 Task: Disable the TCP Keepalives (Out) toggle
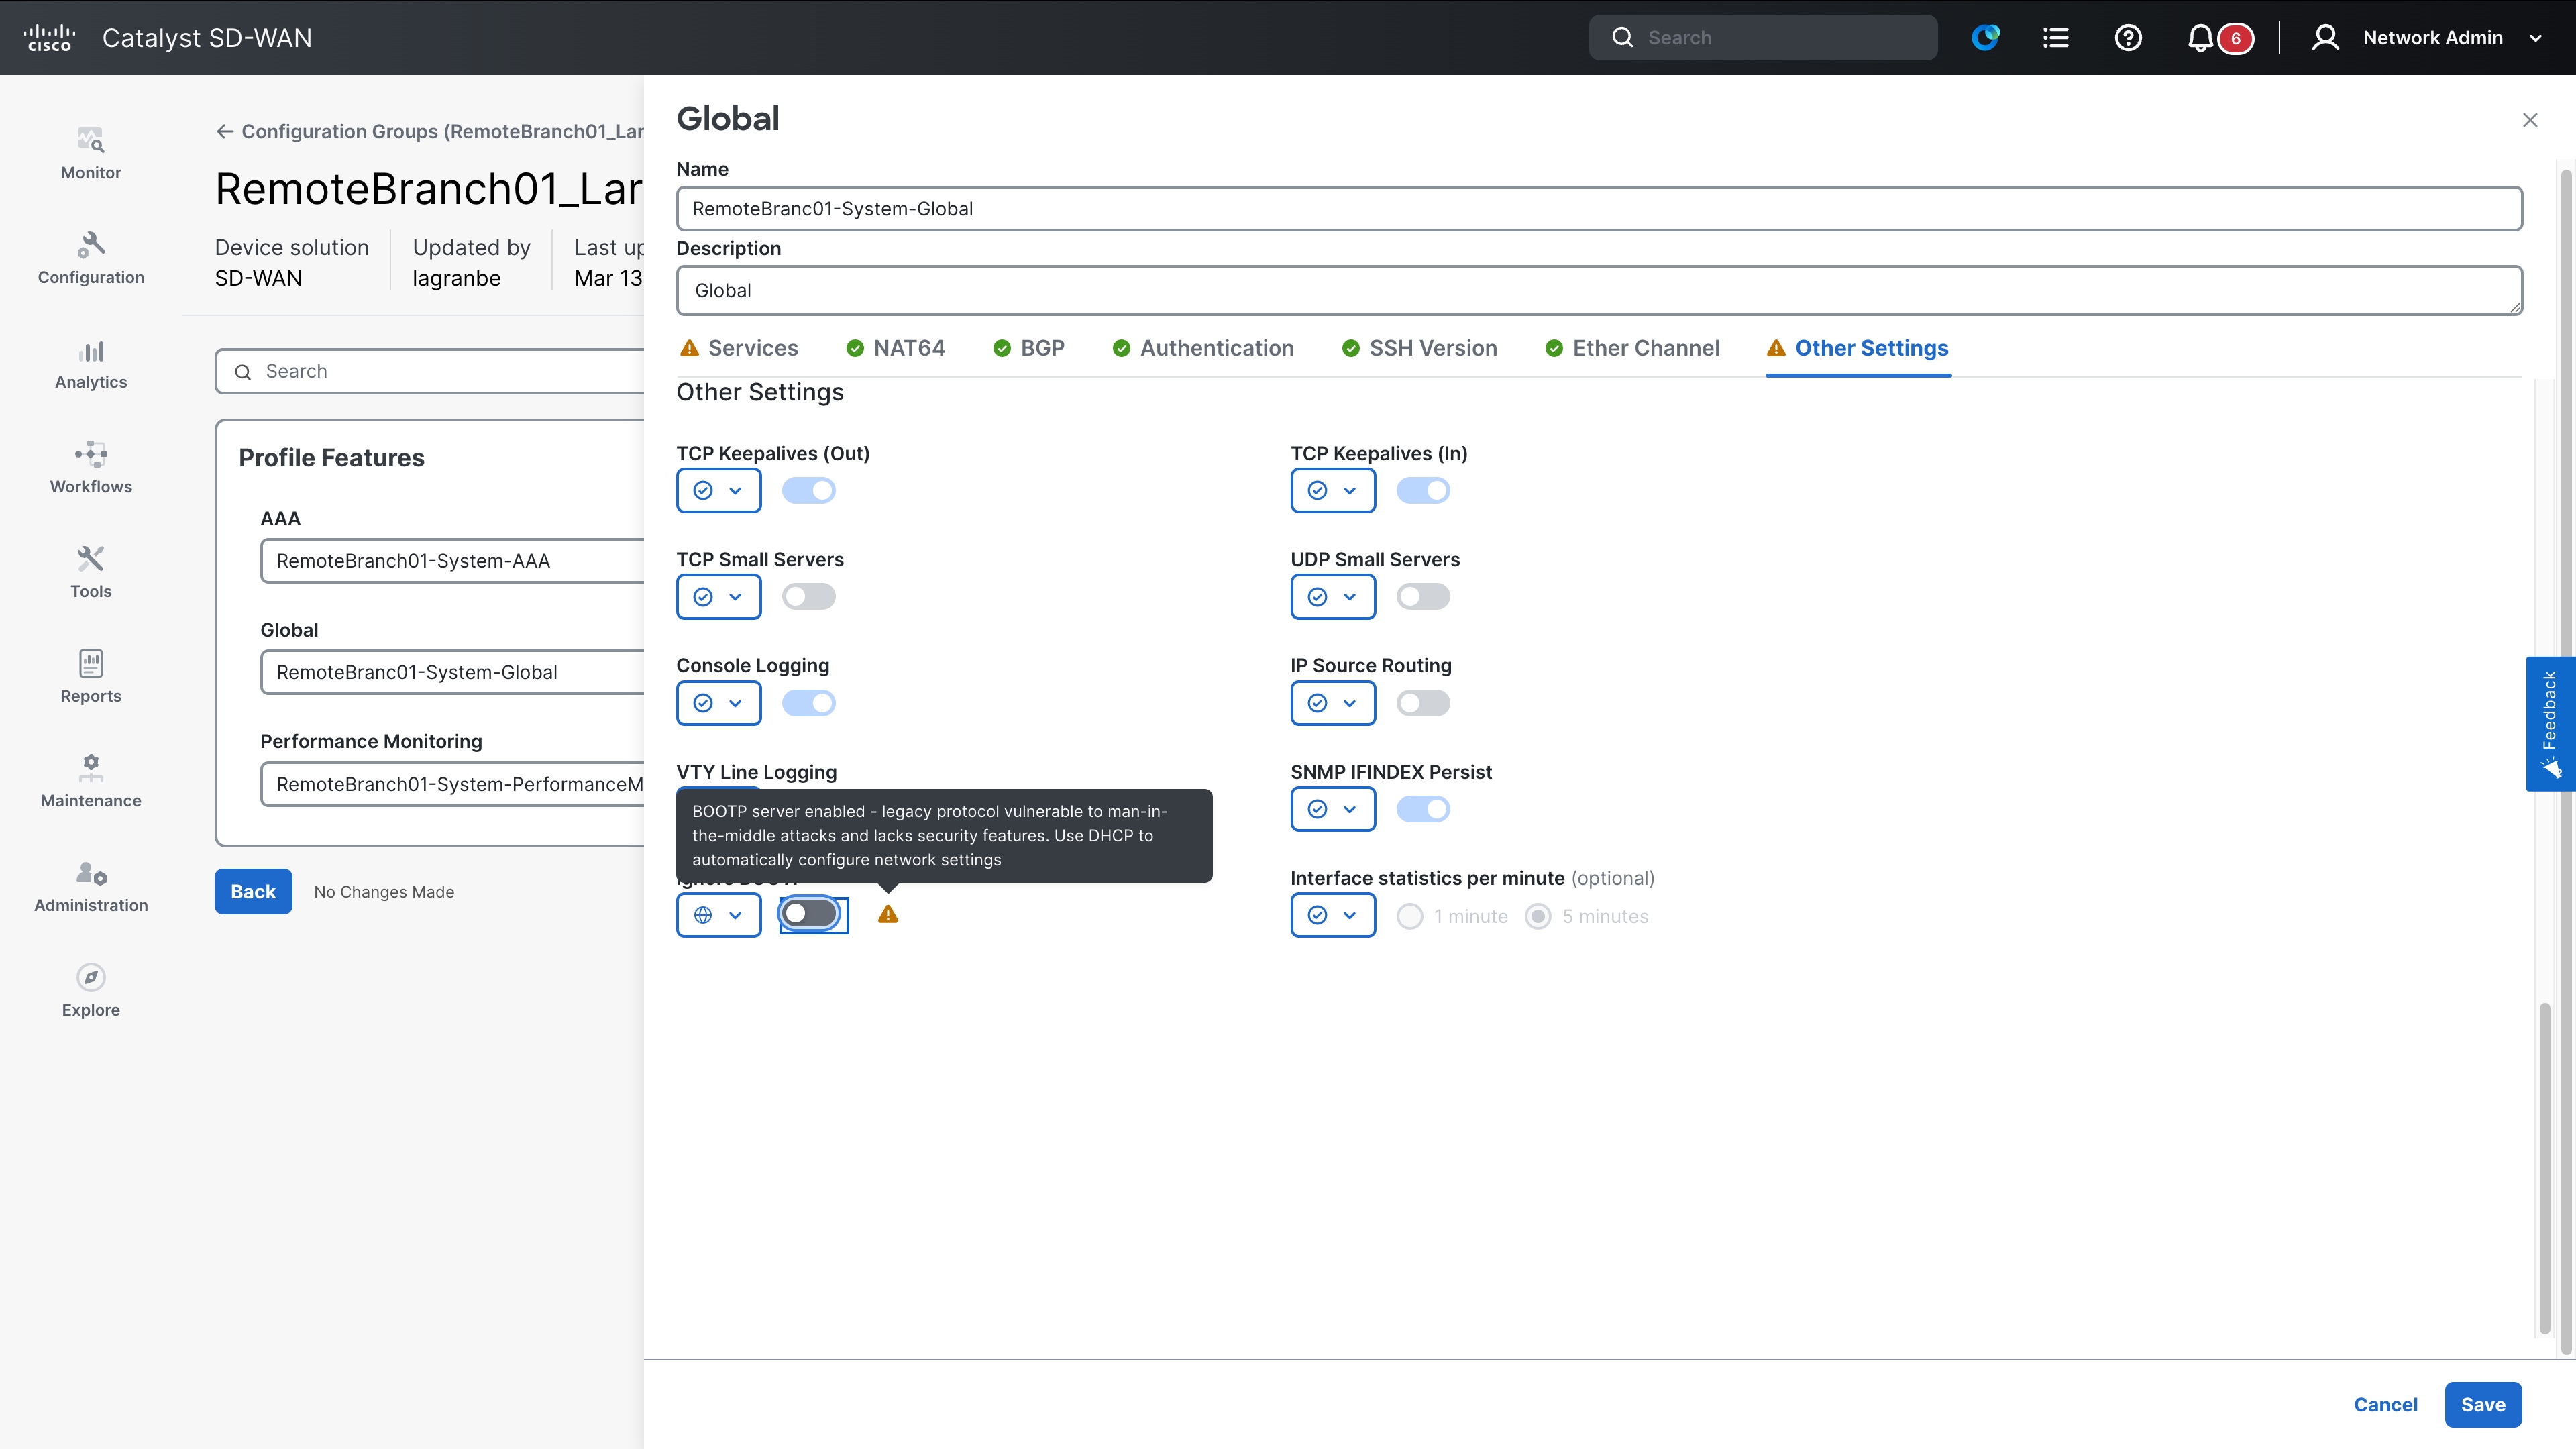point(809,490)
